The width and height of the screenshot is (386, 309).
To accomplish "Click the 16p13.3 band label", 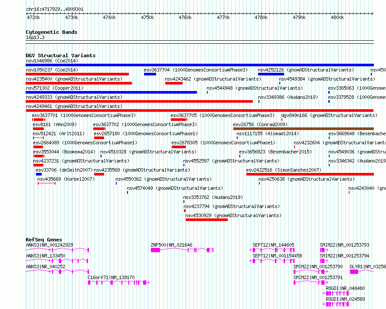I will click(35, 37).
